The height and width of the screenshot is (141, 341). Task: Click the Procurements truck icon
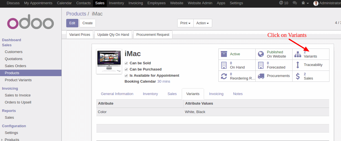pos(261,76)
